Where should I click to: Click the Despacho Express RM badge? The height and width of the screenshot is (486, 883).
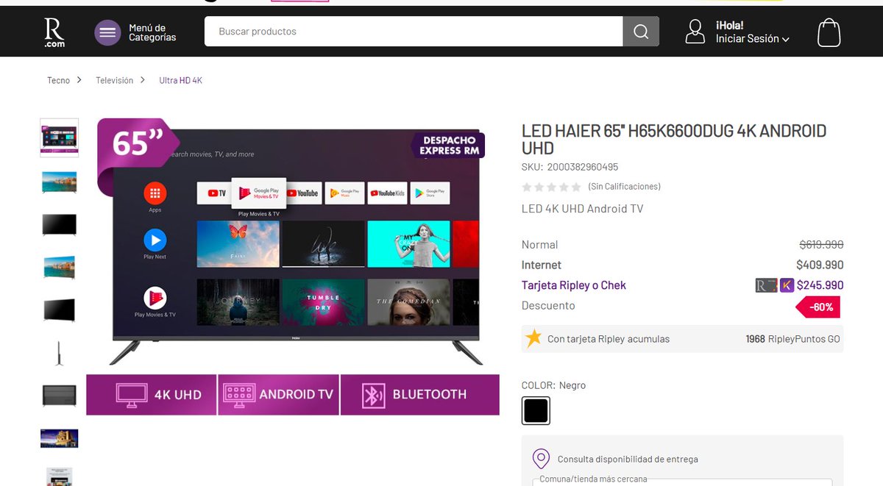click(449, 145)
